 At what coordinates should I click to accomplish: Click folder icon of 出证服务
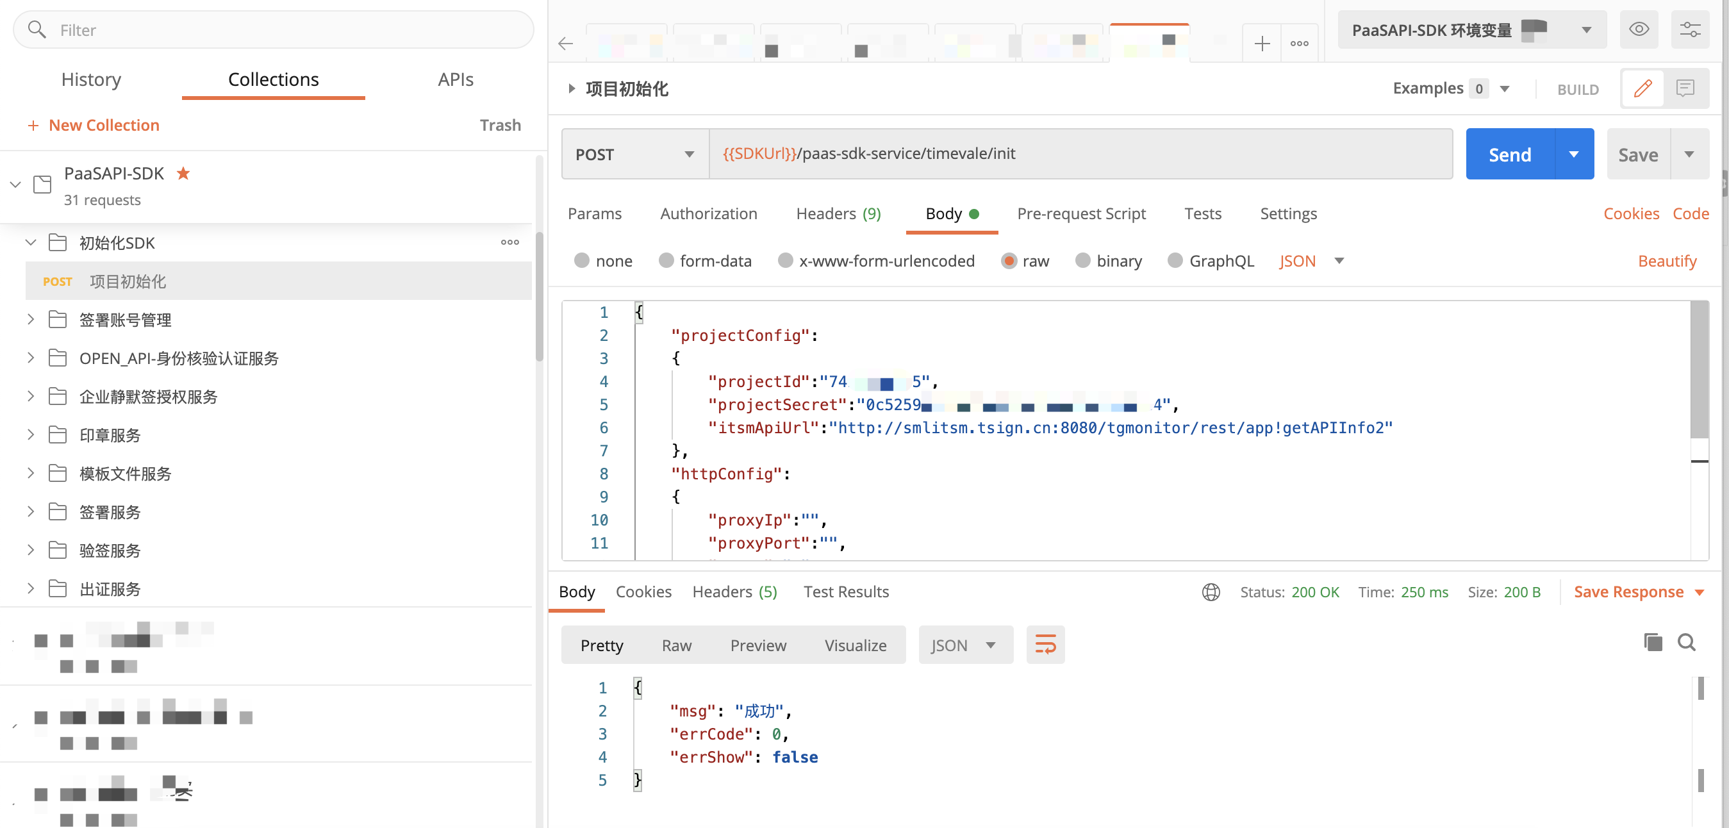(x=58, y=588)
